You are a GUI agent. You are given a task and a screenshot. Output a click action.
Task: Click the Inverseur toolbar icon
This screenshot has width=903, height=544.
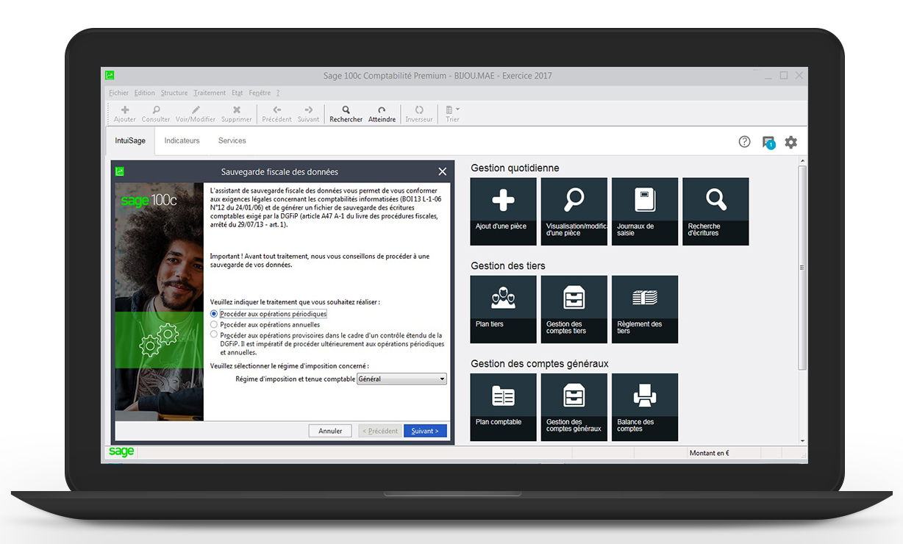[x=419, y=113]
